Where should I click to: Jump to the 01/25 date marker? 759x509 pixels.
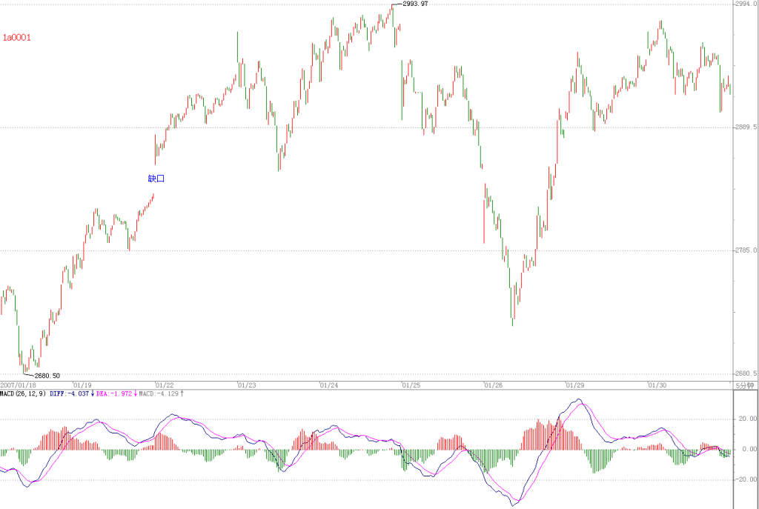tap(411, 385)
